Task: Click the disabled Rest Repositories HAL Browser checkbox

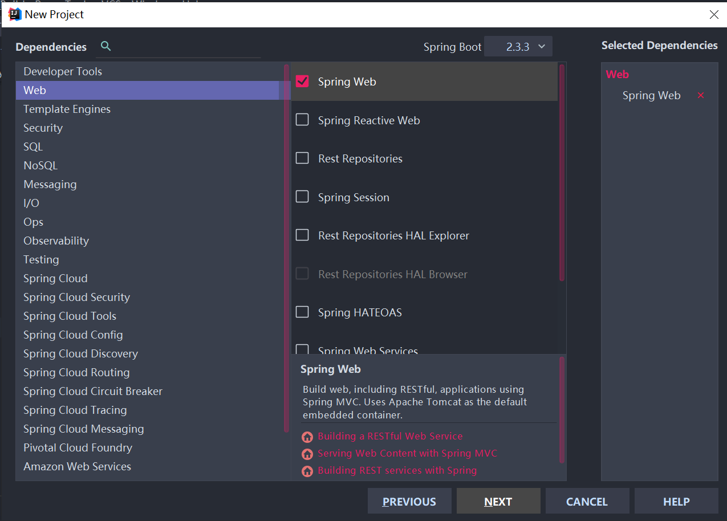Action: 302,274
